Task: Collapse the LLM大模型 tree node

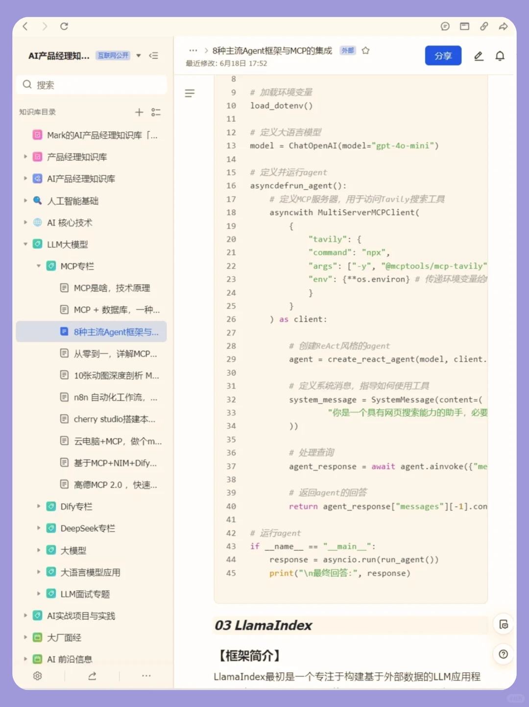Action: (x=25, y=244)
